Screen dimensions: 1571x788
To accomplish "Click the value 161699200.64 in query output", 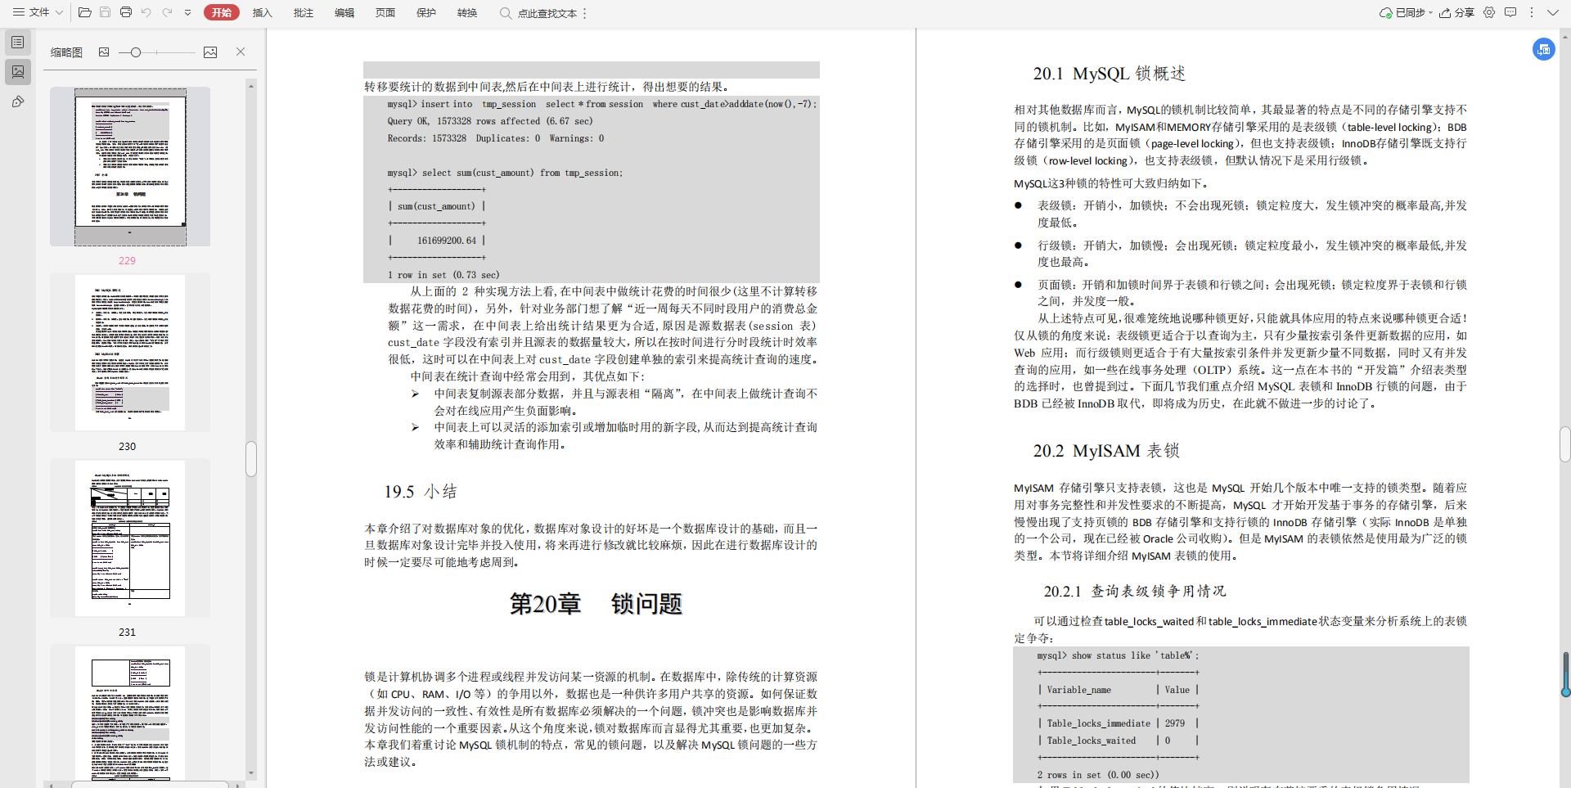I will coord(447,241).
